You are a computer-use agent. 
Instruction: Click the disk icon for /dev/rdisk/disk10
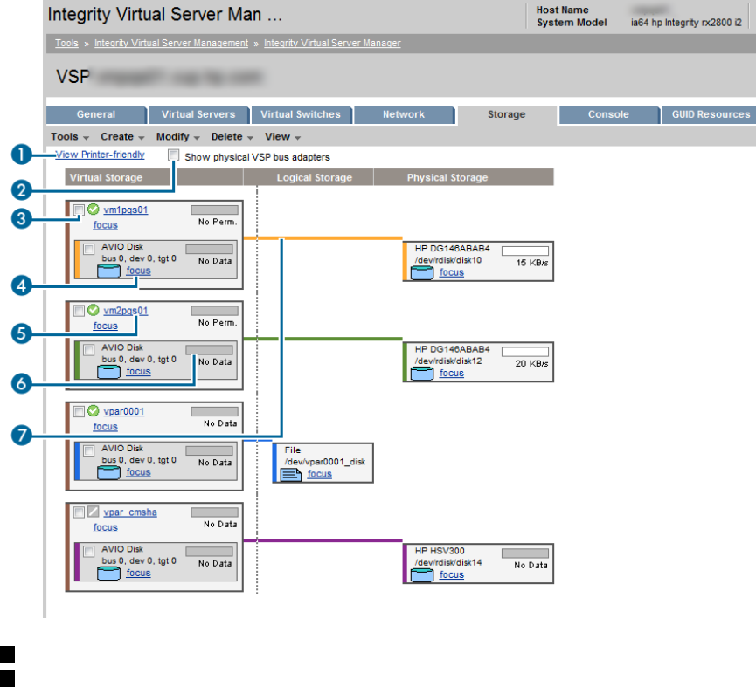point(421,273)
